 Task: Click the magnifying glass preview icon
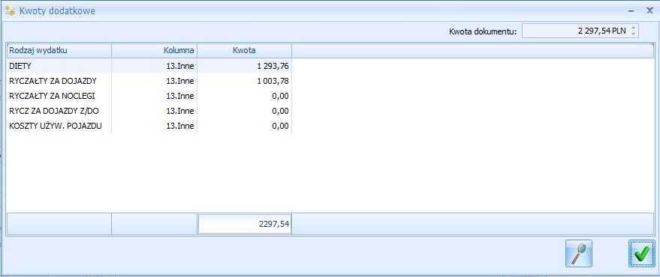pos(579,254)
